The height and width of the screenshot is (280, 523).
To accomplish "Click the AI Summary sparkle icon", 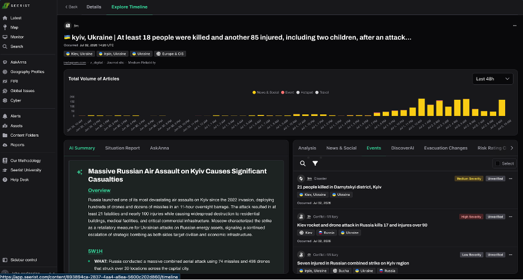I will tap(79, 172).
